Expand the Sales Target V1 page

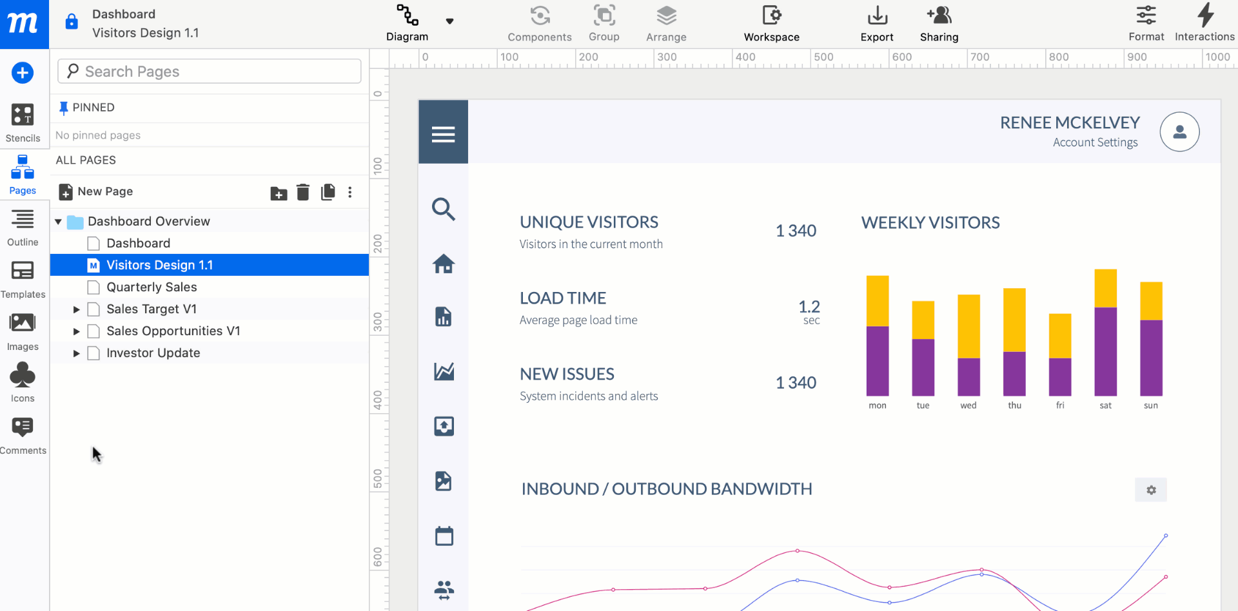[x=76, y=309]
